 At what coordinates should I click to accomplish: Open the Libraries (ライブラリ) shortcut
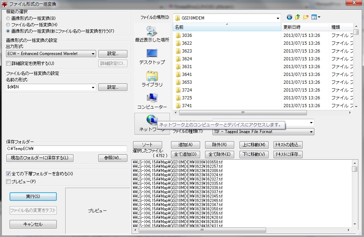(152, 79)
